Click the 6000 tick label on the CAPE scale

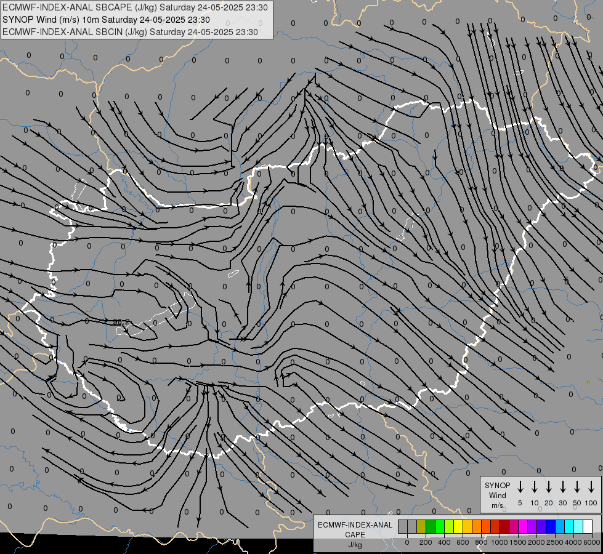point(592,542)
